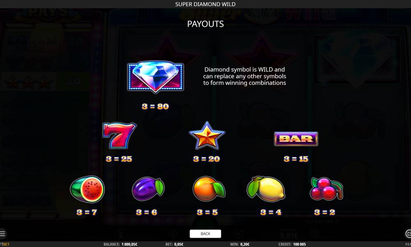Viewport: 411px width, 247px height.
Task: Select the BAR symbol
Action: [x=296, y=139]
